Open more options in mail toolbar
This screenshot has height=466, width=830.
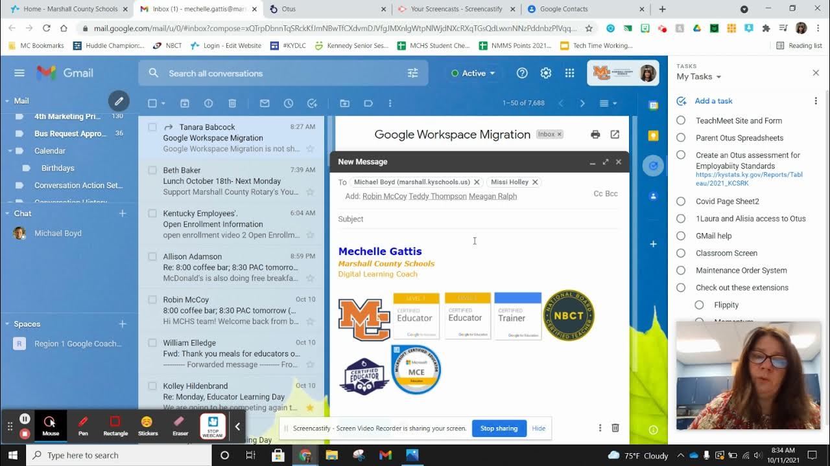coord(390,103)
